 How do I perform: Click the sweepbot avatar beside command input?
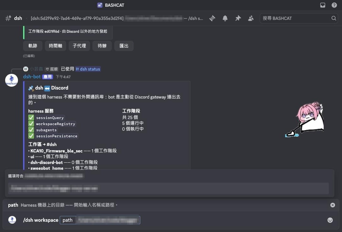point(12,220)
